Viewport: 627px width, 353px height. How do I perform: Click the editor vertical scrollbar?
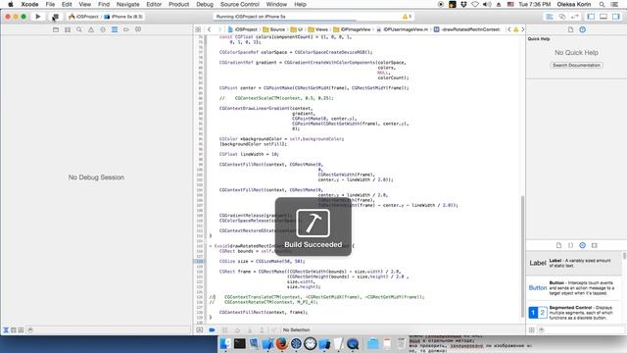point(522,256)
